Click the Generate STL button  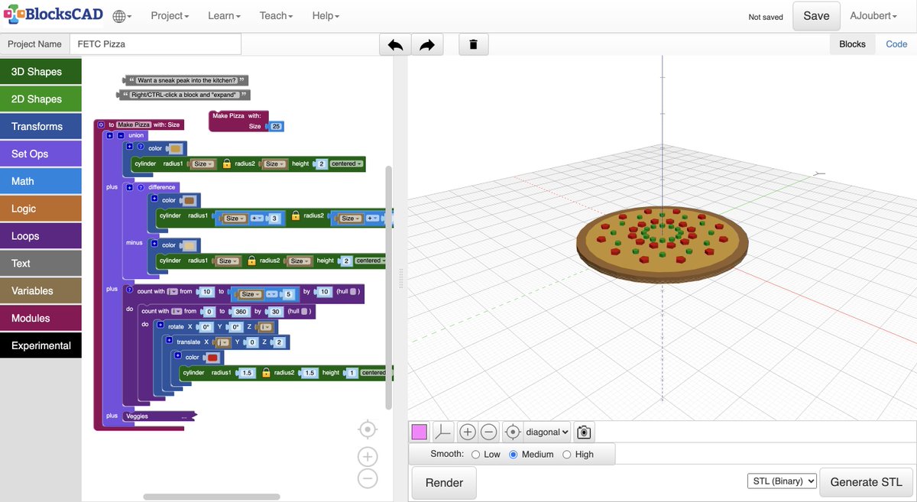[866, 481]
